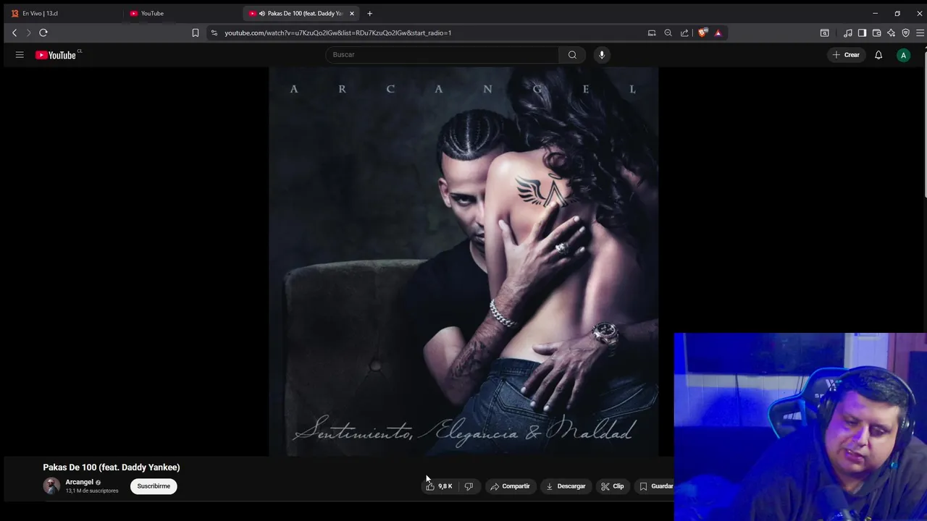
Task: Like the video with thumbs up
Action: click(439, 486)
